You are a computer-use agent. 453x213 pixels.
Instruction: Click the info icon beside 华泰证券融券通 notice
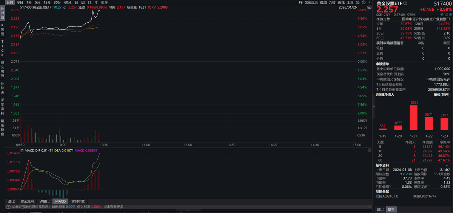[x=8, y=207]
